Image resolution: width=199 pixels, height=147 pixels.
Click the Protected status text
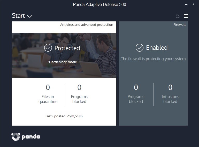point(67,48)
